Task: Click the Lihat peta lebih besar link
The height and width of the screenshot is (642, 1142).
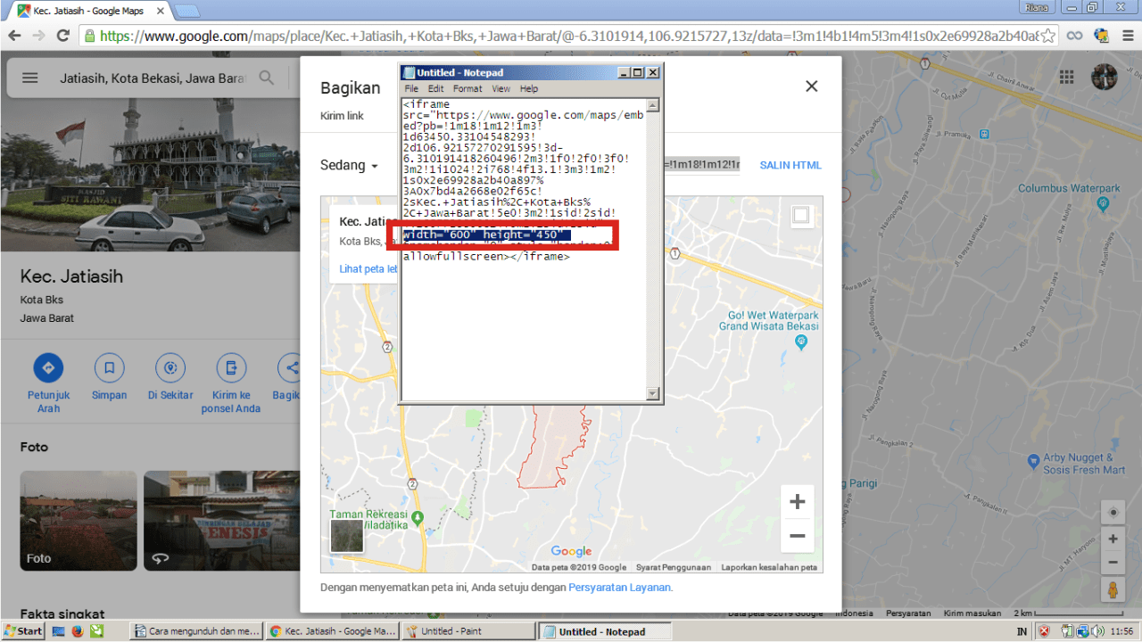Action: (x=368, y=268)
